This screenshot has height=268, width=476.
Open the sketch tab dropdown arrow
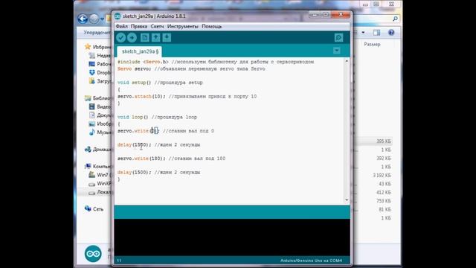point(337,51)
